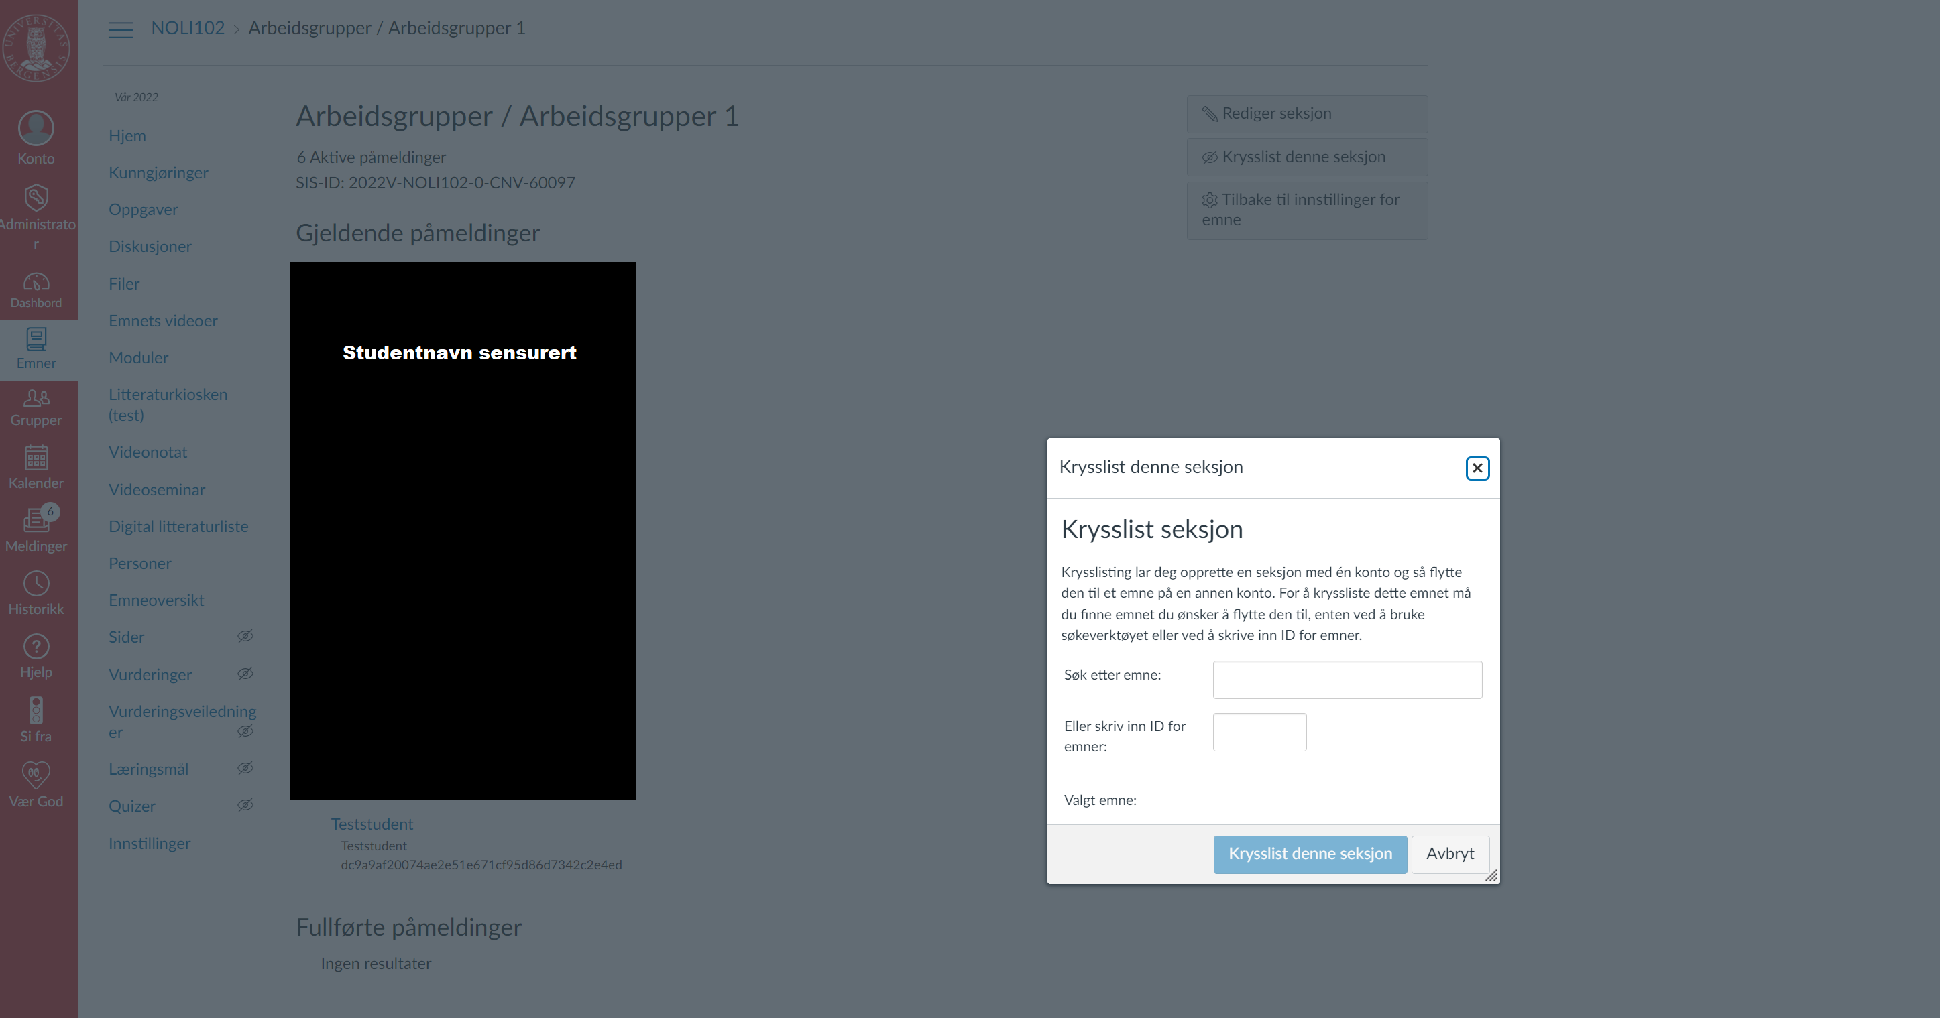Screen dimensions: 1940x1018
Task: Click the Si fra traffic light icon
Action: click(36, 710)
